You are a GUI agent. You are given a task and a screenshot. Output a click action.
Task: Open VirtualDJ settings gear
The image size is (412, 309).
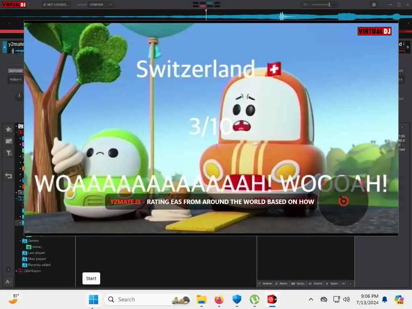point(374,5)
